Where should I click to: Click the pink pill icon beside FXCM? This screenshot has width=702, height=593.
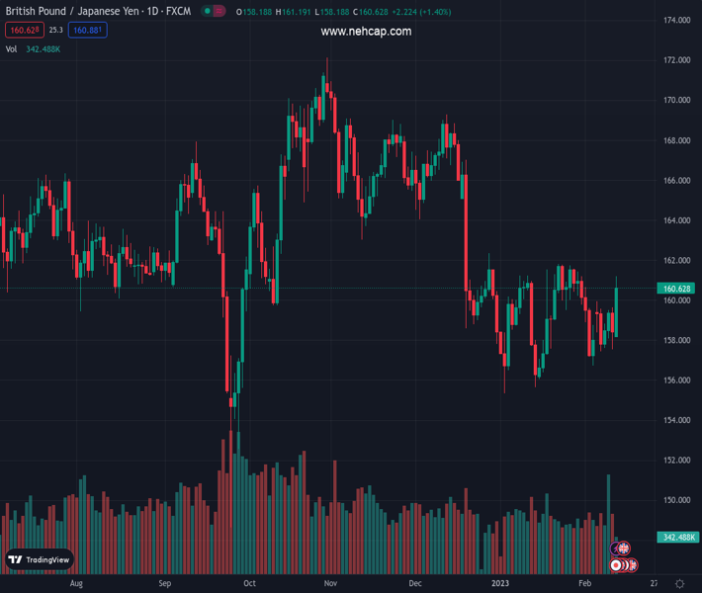point(218,11)
